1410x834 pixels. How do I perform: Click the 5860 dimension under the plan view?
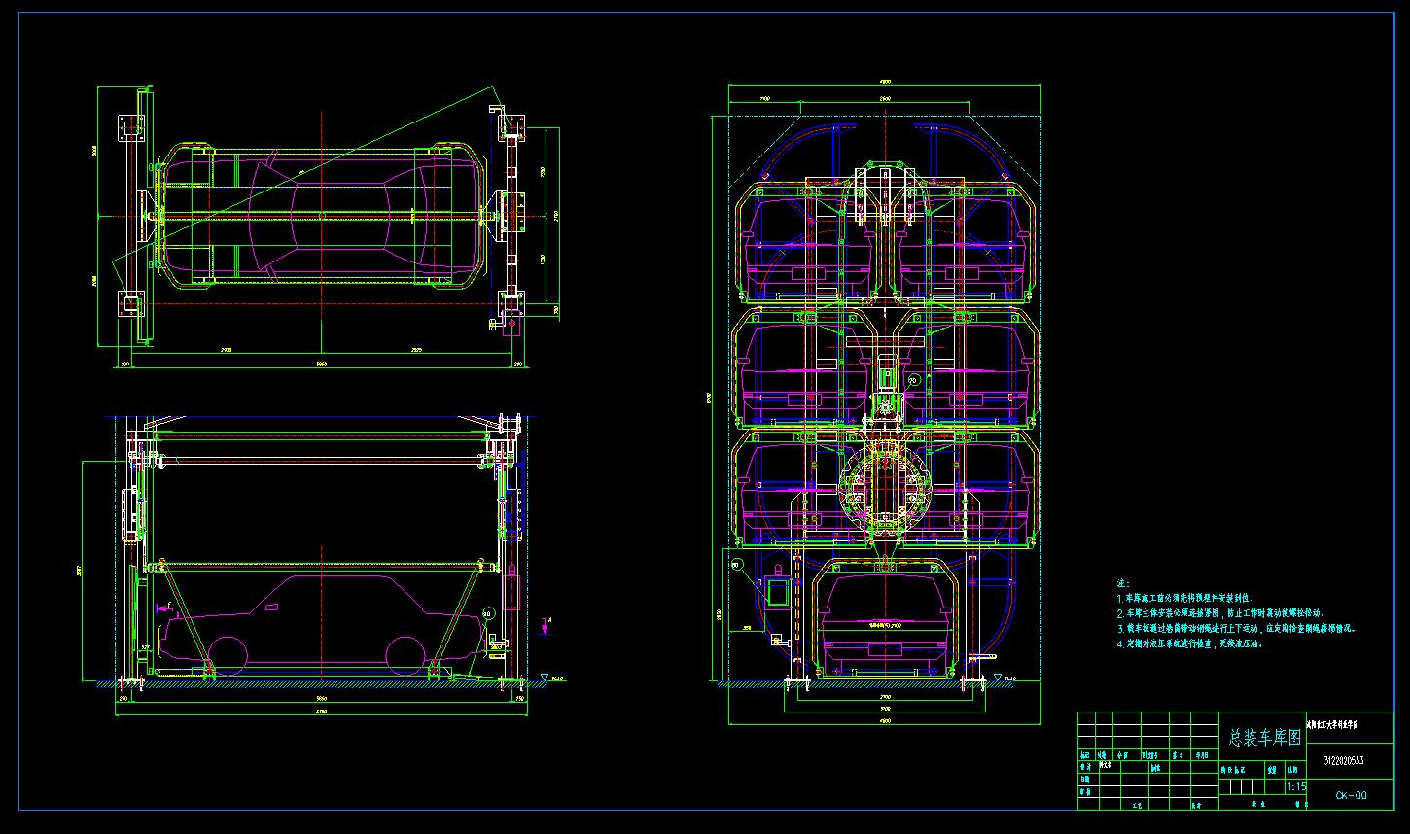coord(322,364)
